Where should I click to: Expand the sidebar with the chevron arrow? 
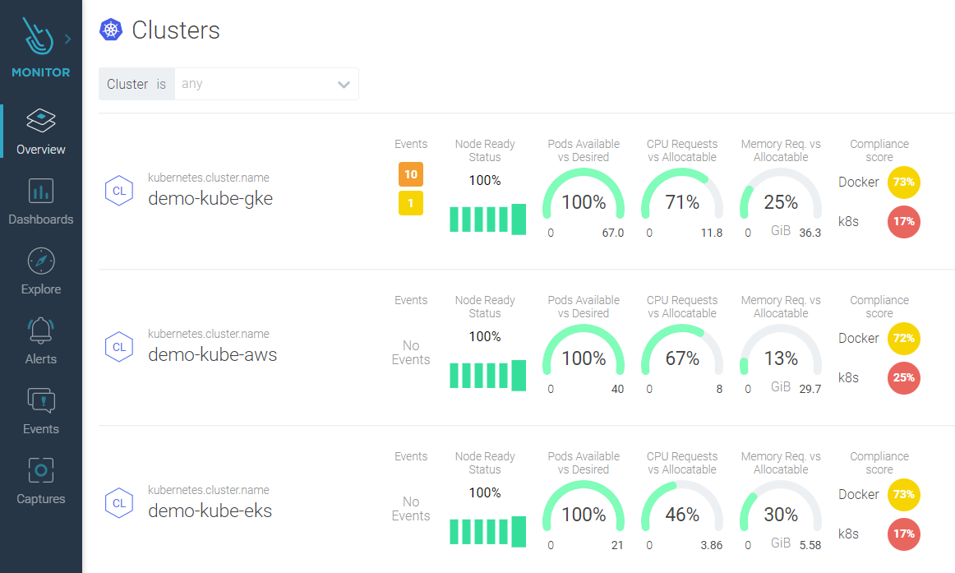click(x=67, y=39)
